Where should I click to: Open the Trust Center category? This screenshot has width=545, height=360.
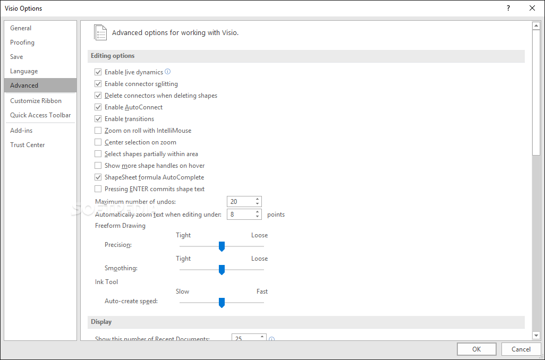(x=40, y=144)
